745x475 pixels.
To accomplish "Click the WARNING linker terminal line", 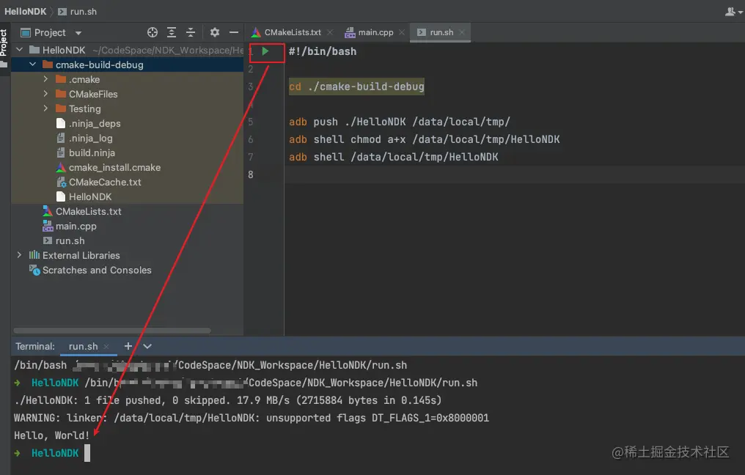I will click(x=252, y=418).
